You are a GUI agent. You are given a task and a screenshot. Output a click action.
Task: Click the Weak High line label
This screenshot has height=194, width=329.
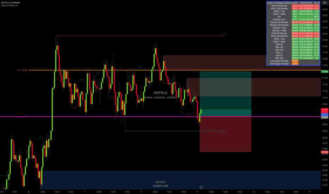point(224,34)
